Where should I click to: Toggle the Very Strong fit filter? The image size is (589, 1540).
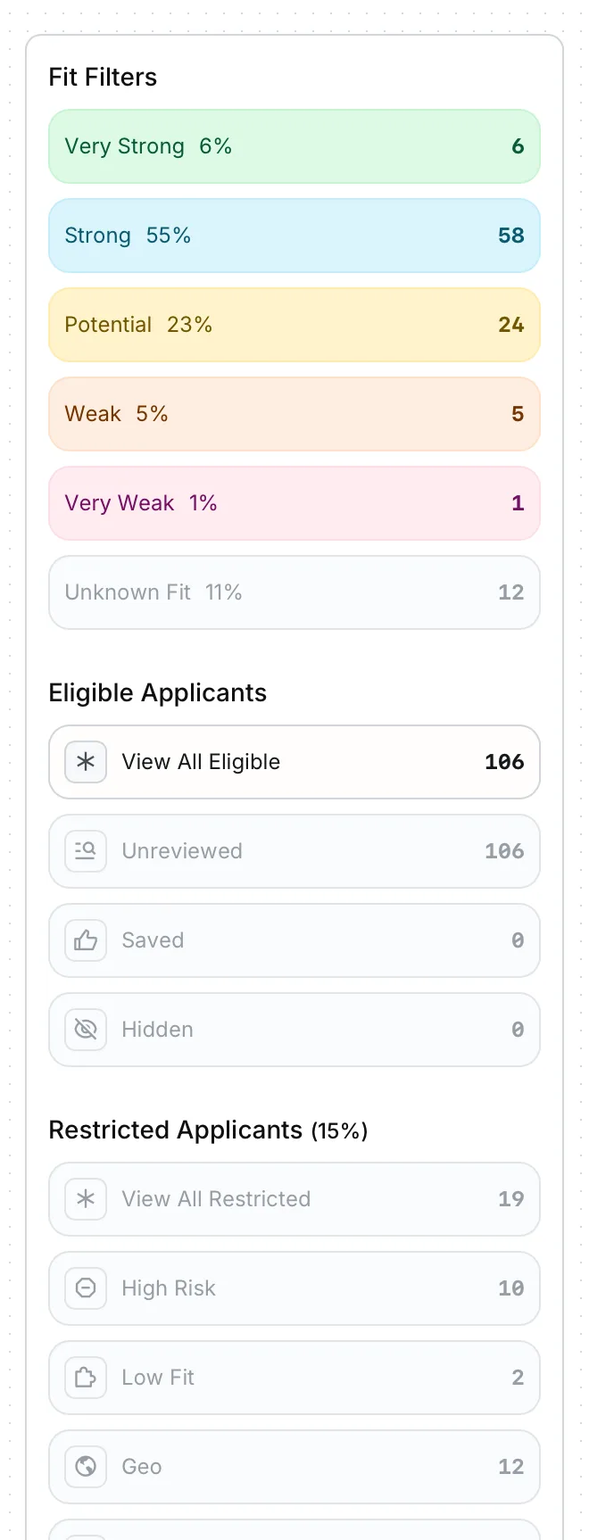coord(294,146)
